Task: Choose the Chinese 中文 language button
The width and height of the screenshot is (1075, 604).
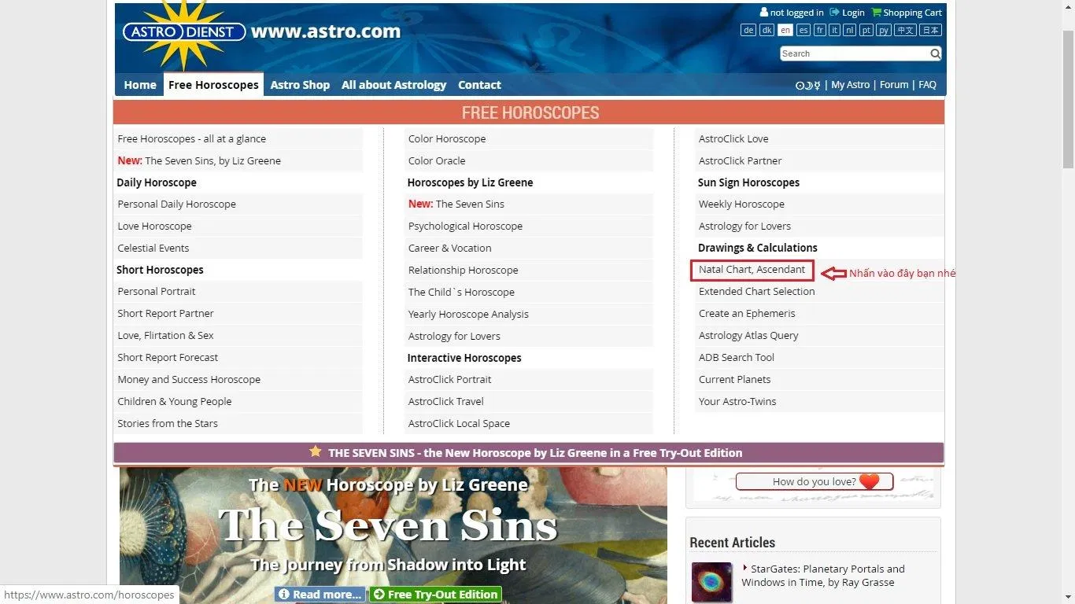Action: tap(906, 30)
